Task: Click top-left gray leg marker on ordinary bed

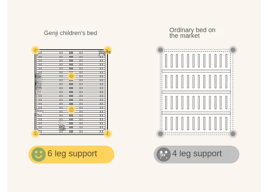Action: pos(160,50)
